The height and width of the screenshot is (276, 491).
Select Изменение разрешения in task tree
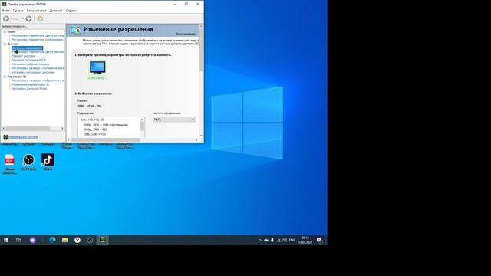coord(28,48)
